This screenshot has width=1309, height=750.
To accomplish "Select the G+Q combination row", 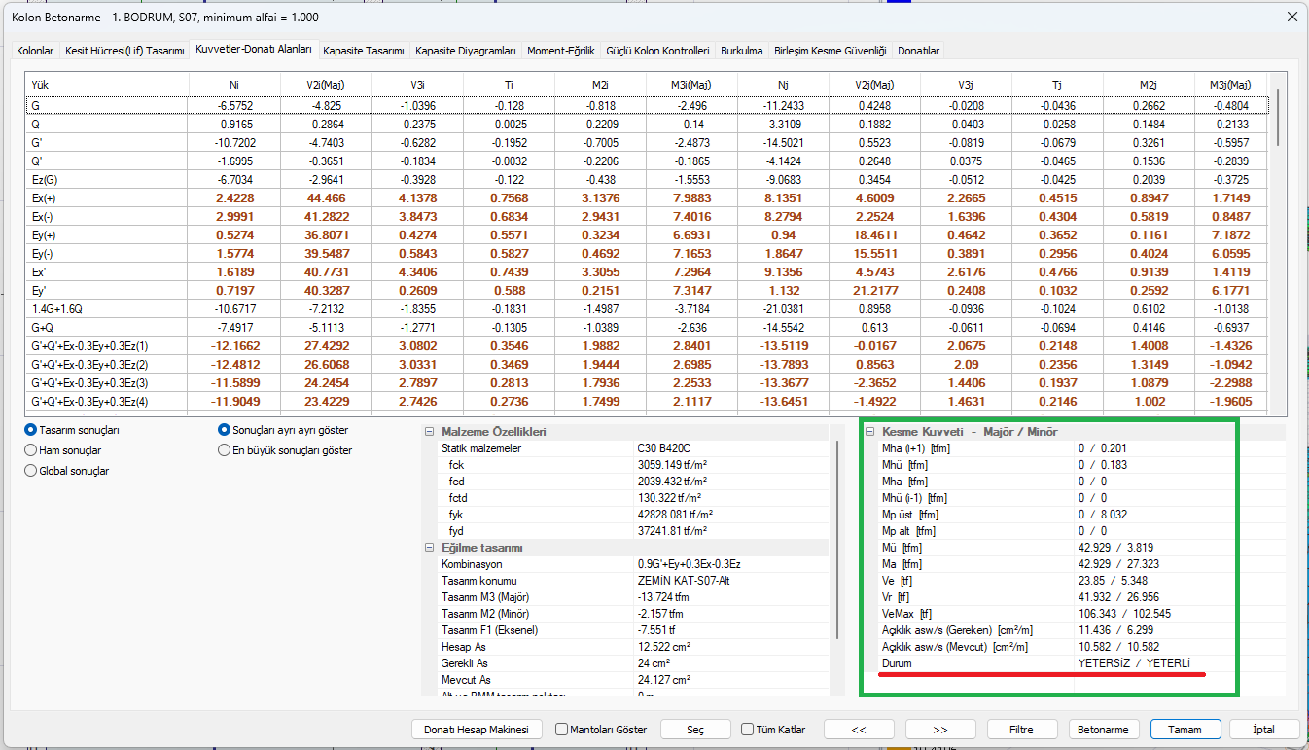I will (648, 327).
